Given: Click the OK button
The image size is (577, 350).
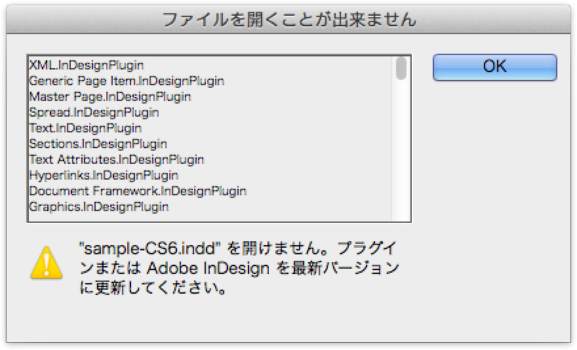Looking at the screenshot, I should click(x=494, y=68).
